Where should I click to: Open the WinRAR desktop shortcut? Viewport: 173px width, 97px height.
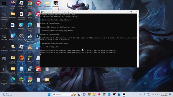pos(30,15)
